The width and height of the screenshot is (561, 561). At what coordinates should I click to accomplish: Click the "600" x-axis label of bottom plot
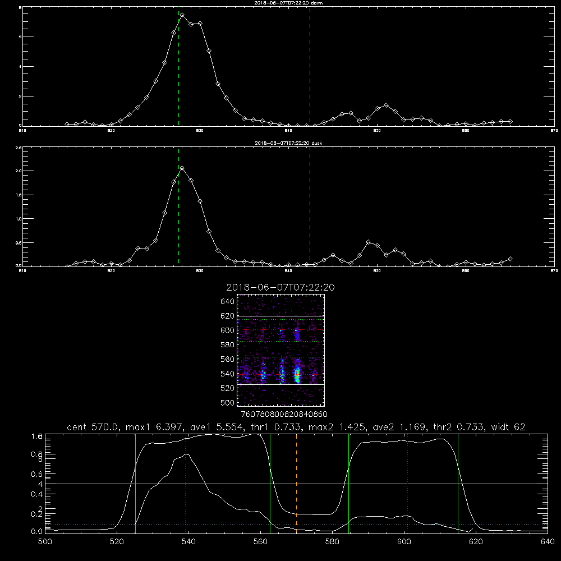click(x=404, y=542)
